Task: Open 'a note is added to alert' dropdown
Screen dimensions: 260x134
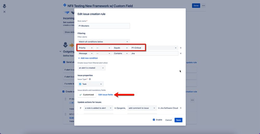Action: [98, 108]
